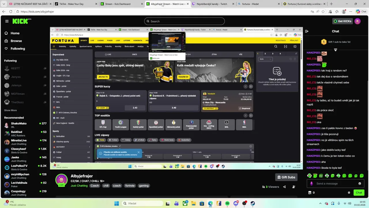
Task: Click the share stream icon
Action: (x=285, y=187)
